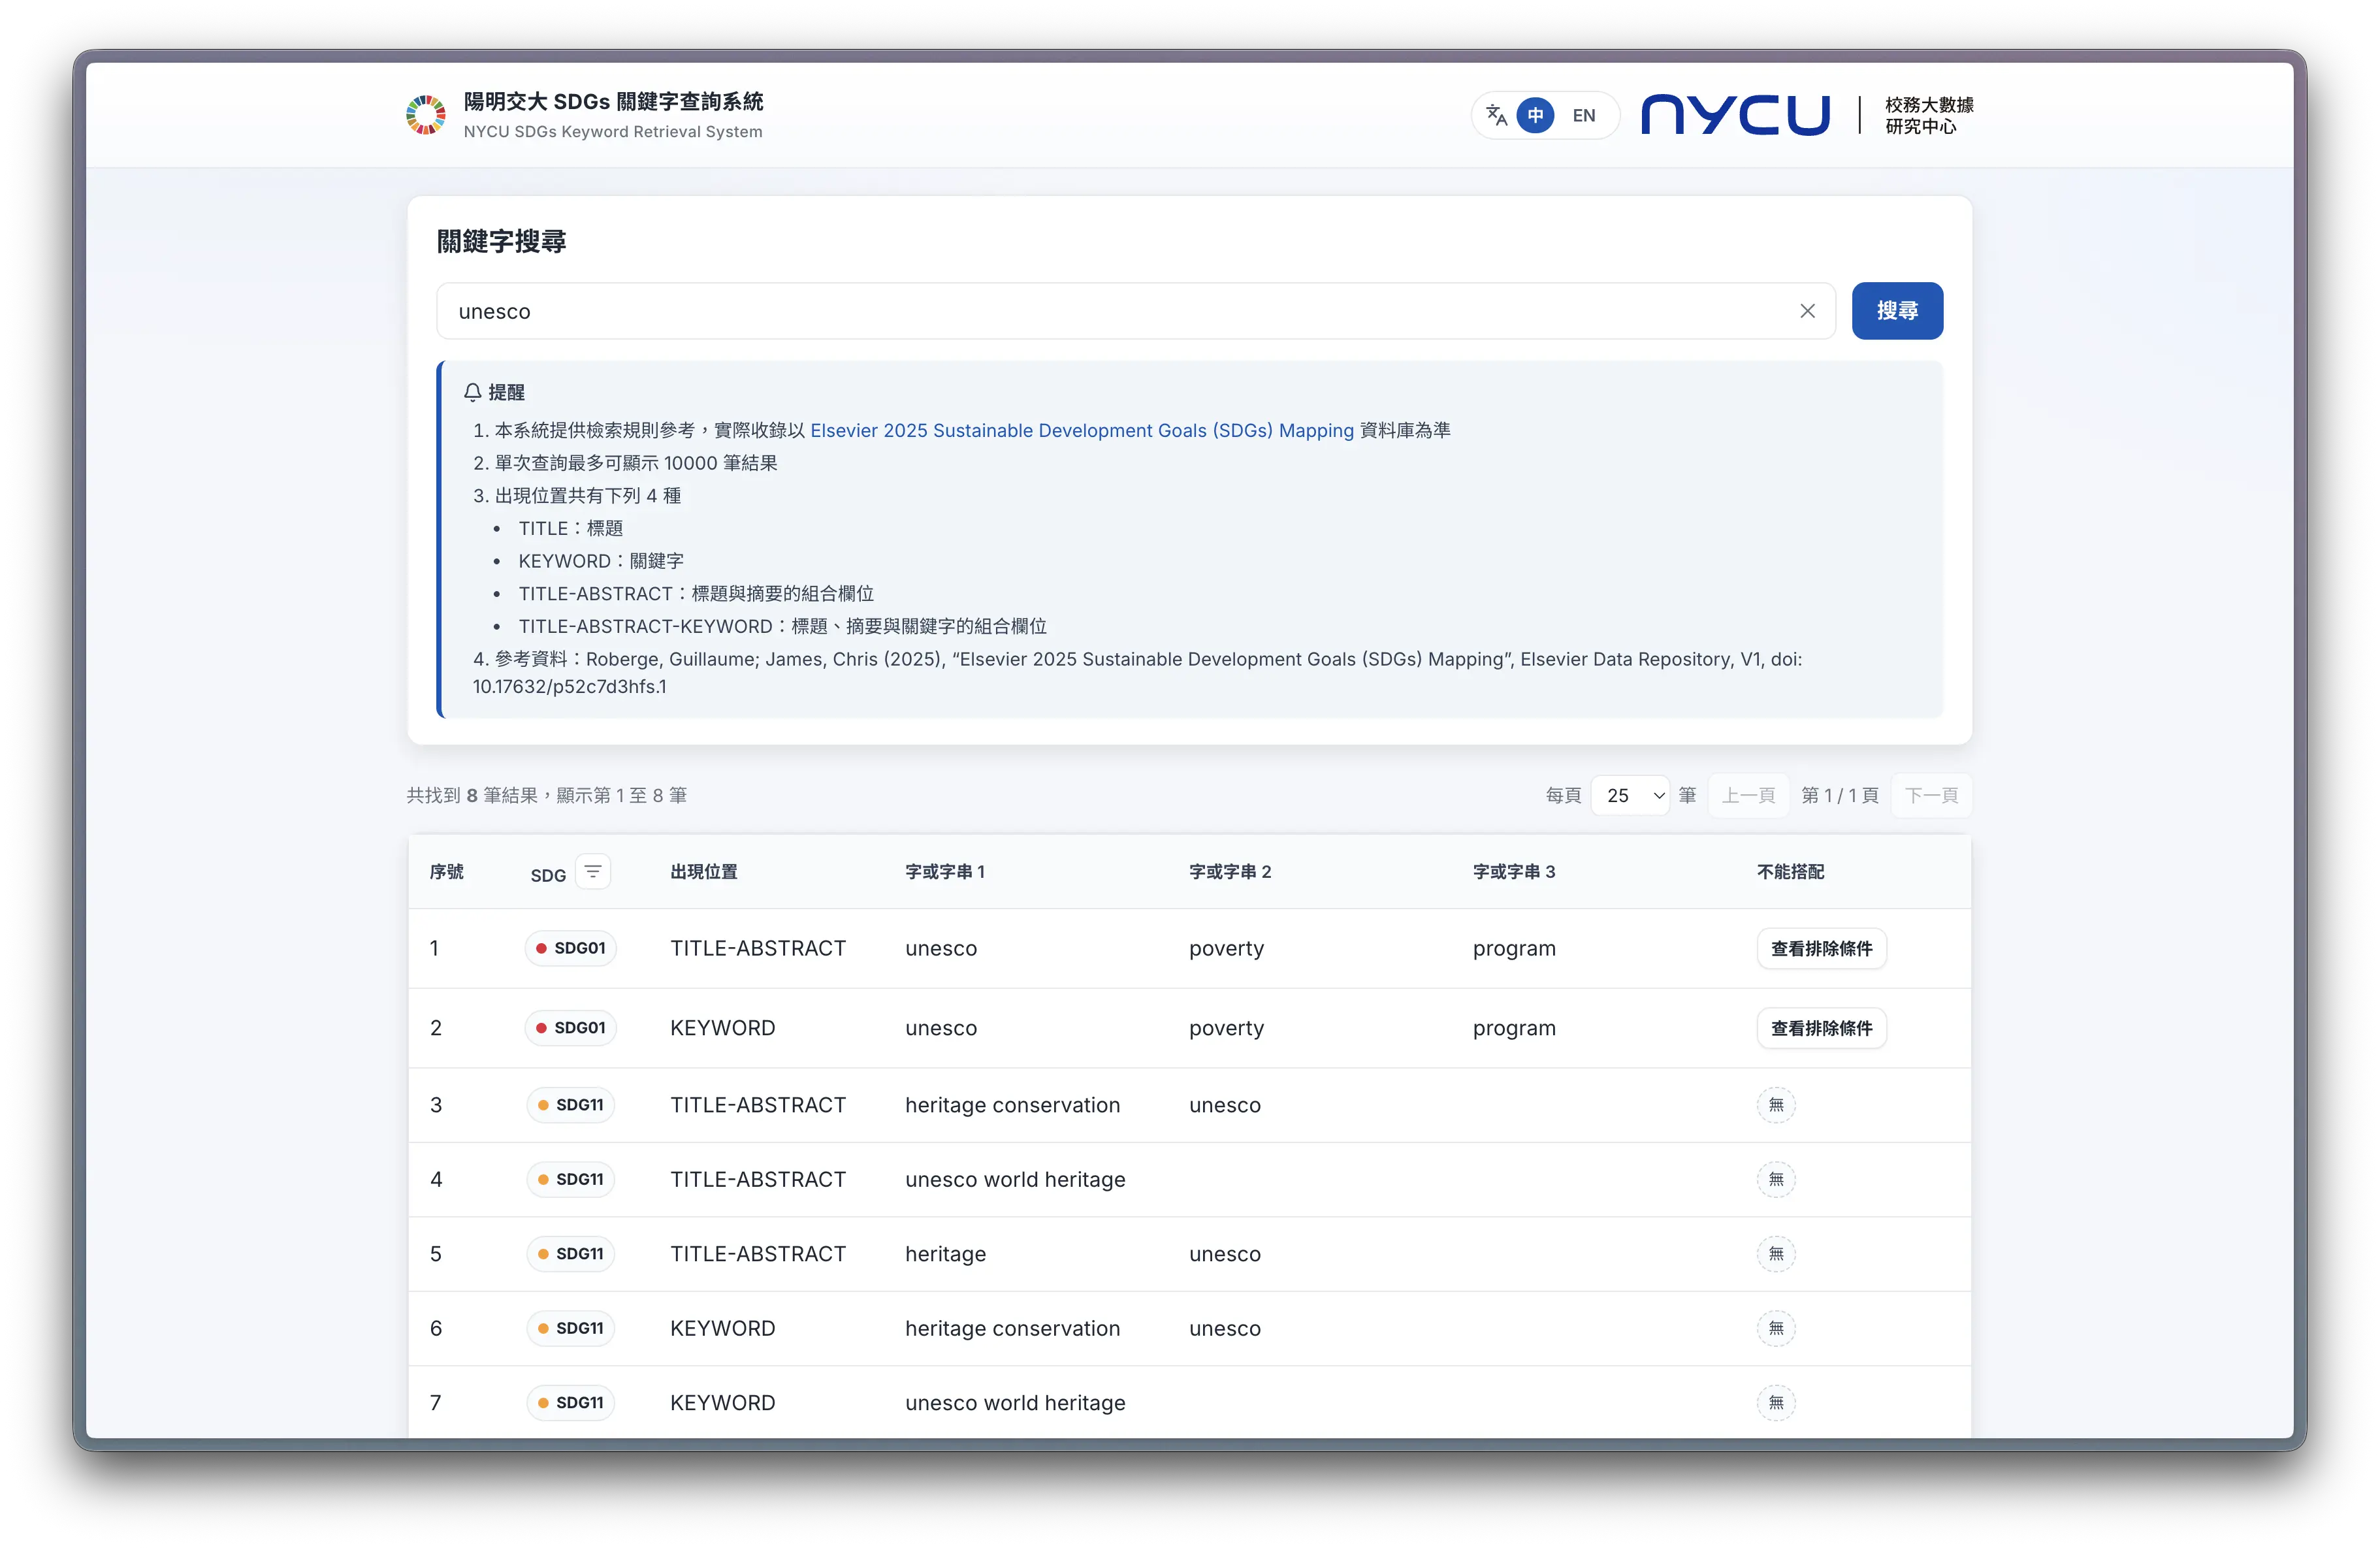
Task: Click 'unesco world heritage' in row 7
Action: [x=1015, y=1403]
